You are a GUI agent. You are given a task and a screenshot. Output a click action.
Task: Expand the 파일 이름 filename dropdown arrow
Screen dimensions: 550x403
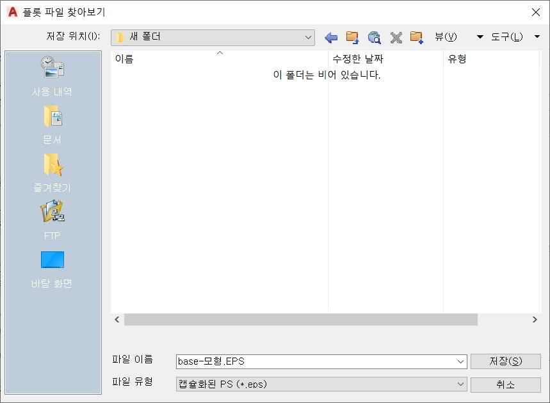458,361
